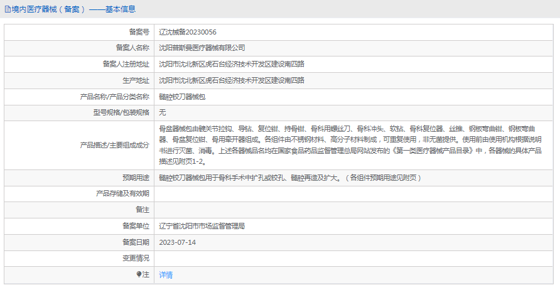The image size is (560, 290).
Task: Click the product description paragraph starting with 骨盆器械包
Action: tap(350, 145)
